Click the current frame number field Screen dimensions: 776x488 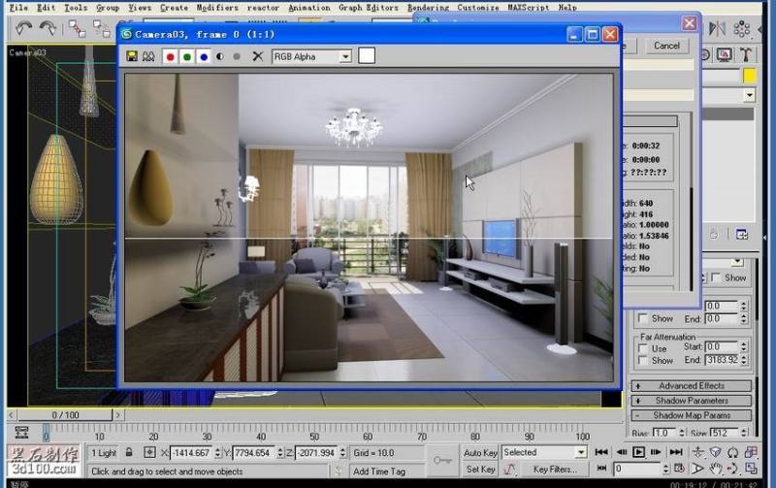pos(637,468)
